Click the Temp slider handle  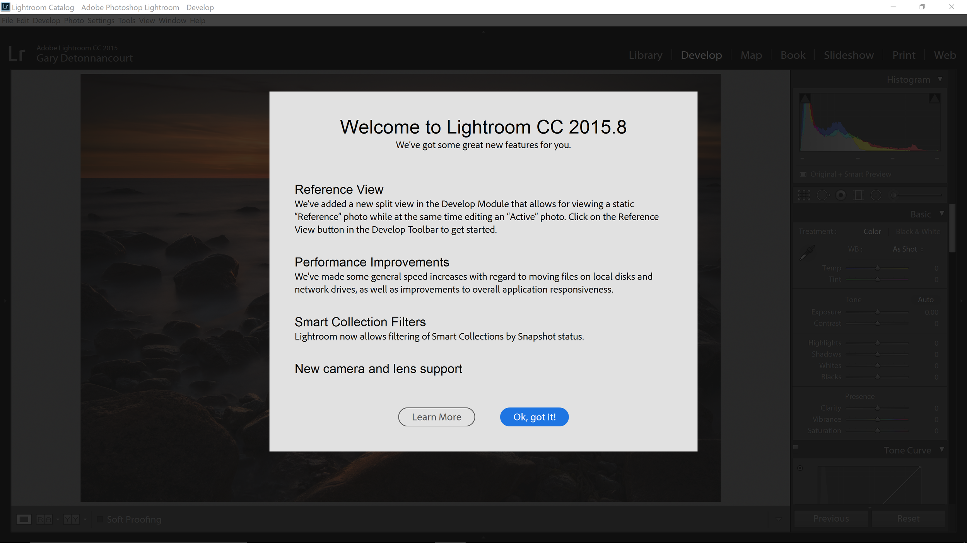pyautogui.click(x=878, y=268)
